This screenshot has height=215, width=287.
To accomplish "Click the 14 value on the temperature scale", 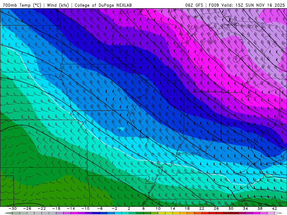I will point(173,209).
